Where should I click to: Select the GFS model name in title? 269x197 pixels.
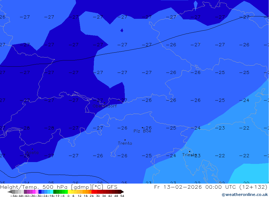pos(112,187)
